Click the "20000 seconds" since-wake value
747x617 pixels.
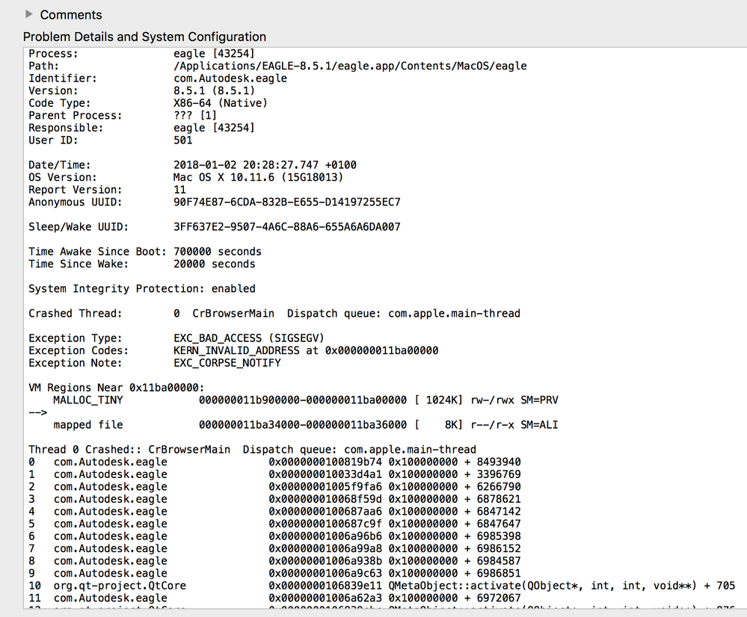[x=215, y=264]
